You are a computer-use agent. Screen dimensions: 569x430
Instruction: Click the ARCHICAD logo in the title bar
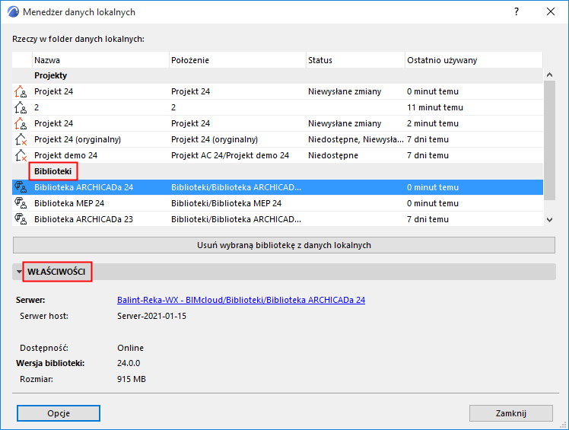(x=13, y=12)
